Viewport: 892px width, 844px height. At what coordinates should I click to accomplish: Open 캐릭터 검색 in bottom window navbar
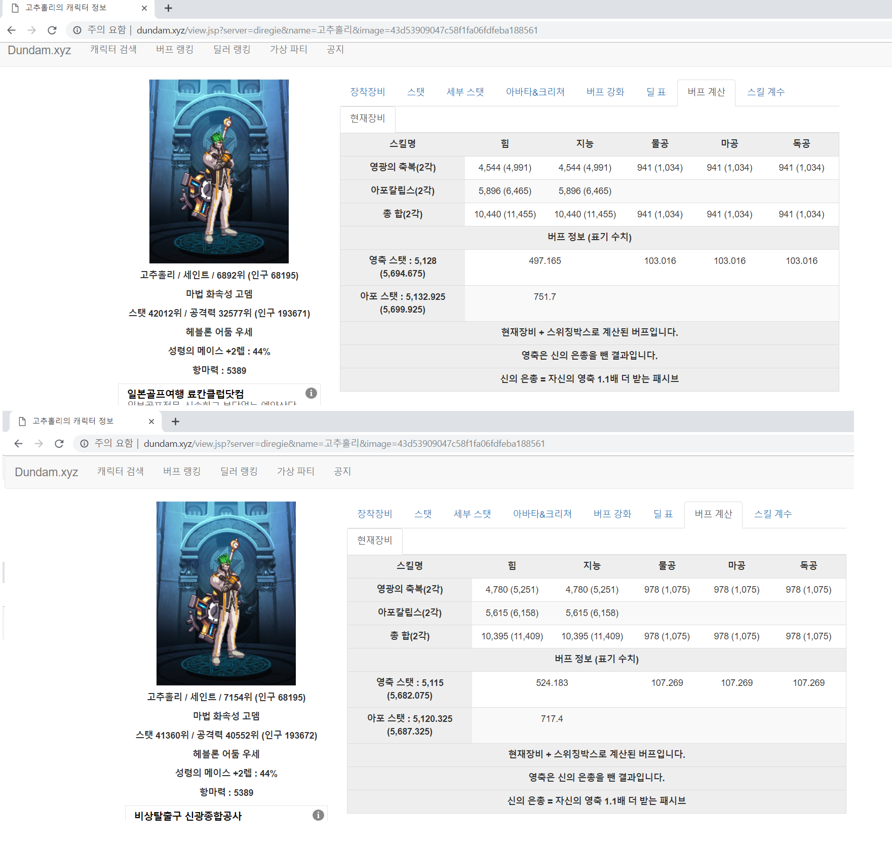[121, 471]
